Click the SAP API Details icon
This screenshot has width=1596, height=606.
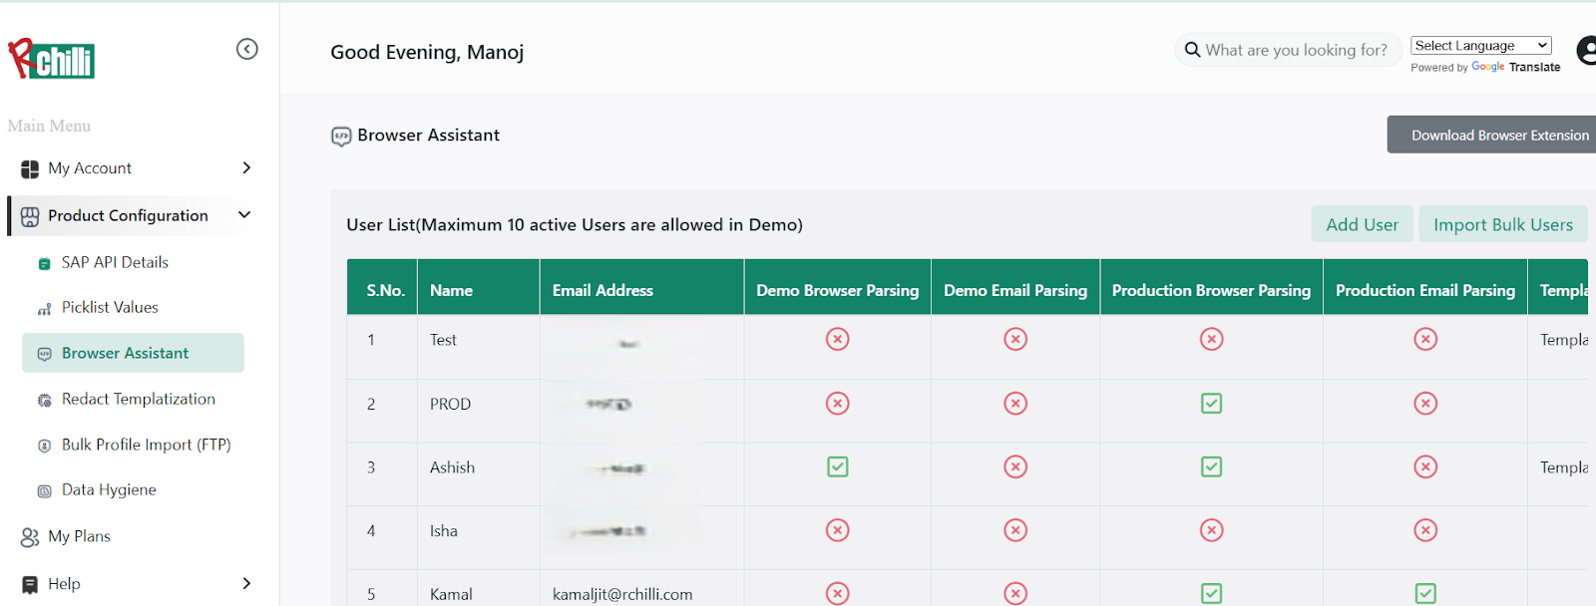44,263
